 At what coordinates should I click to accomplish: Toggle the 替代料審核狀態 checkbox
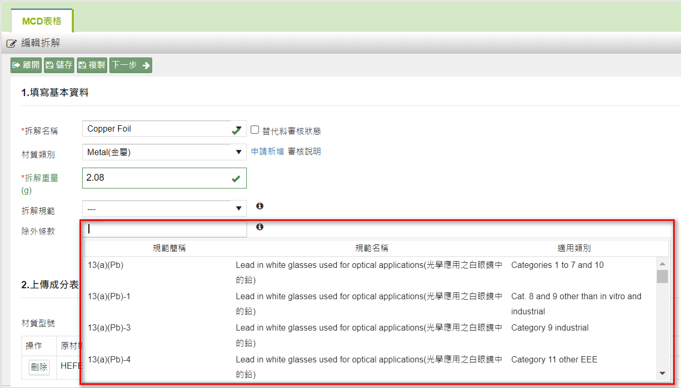pos(255,130)
